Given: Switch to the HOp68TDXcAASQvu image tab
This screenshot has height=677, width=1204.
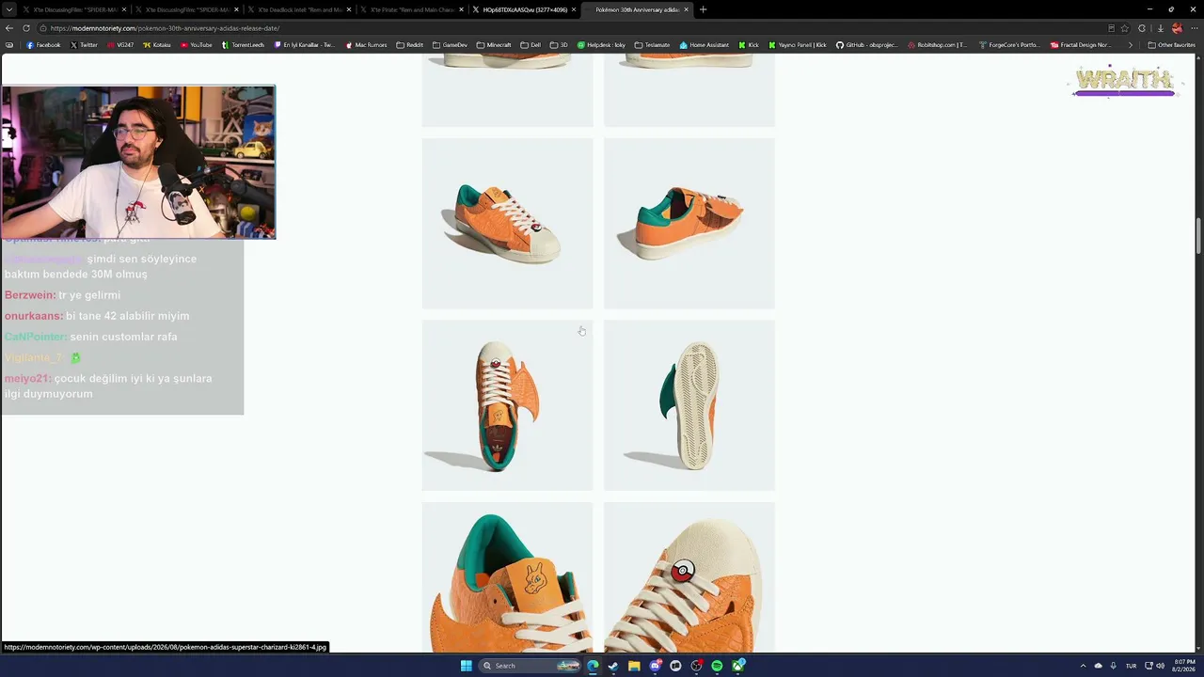Looking at the screenshot, I should pos(525,9).
